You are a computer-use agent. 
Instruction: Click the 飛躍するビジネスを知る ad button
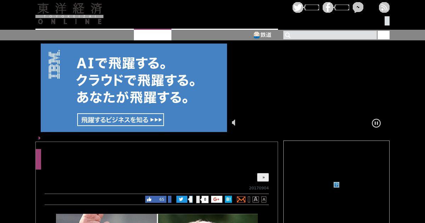pos(120,120)
